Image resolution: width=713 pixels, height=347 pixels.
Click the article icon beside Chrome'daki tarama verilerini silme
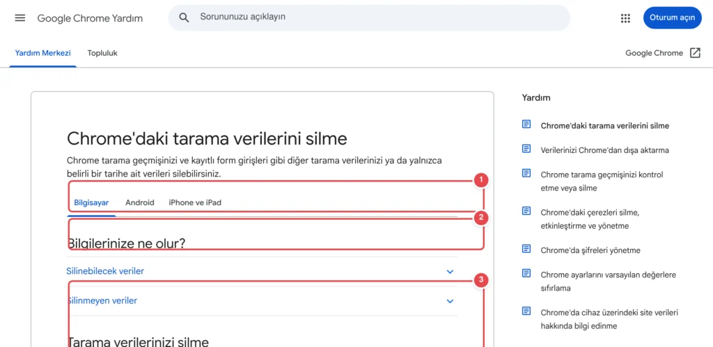[x=526, y=124]
